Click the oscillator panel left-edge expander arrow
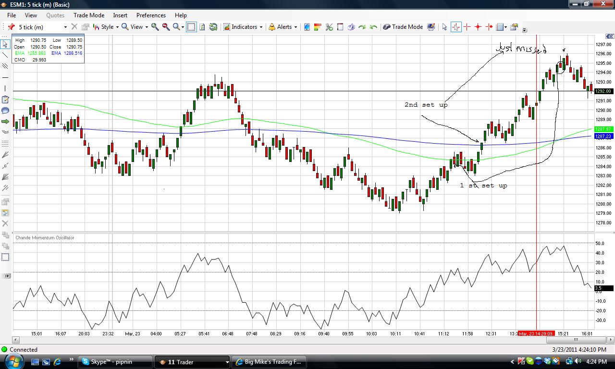 pos(7,276)
